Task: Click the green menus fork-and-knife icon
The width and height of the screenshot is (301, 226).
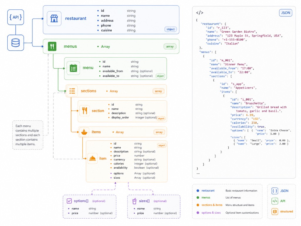Action: (52, 46)
